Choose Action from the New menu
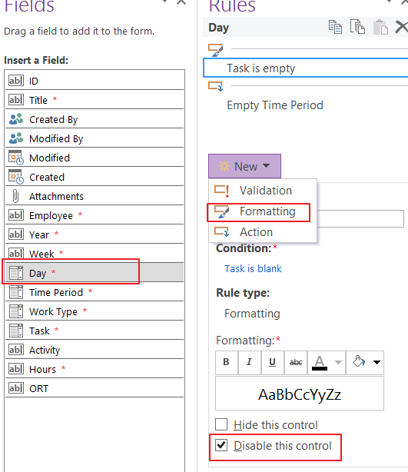This screenshot has height=472, width=408. (263, 232)
